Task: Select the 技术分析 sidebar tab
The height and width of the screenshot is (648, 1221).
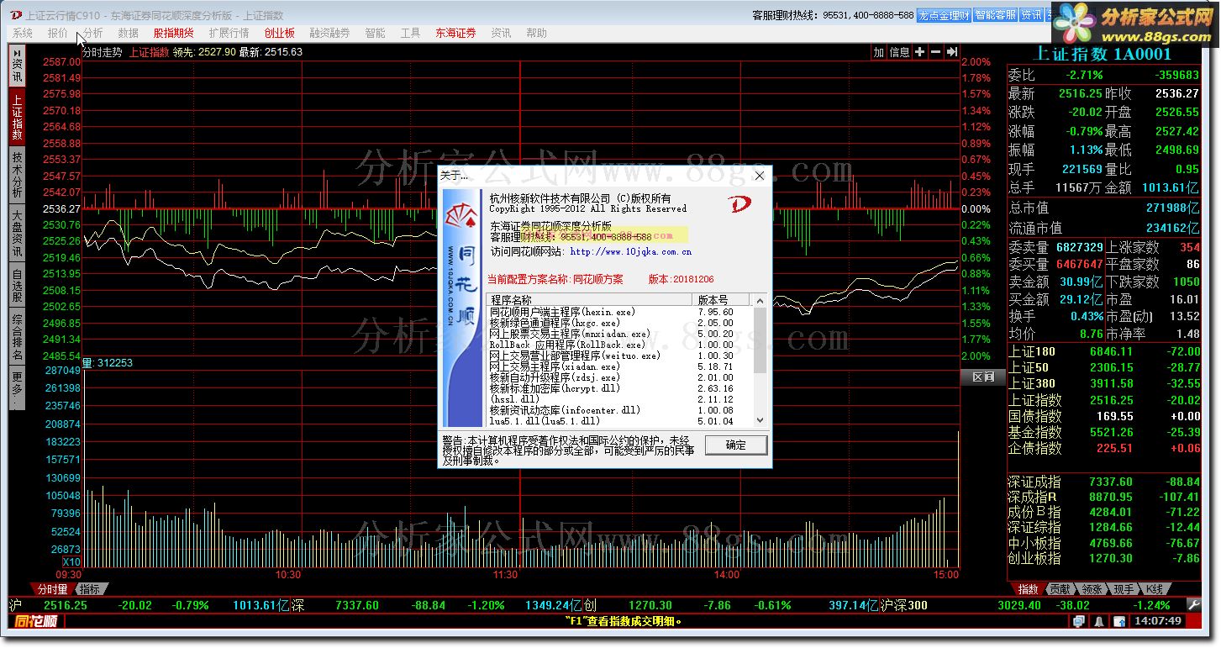Action: [x=17, y=175]
